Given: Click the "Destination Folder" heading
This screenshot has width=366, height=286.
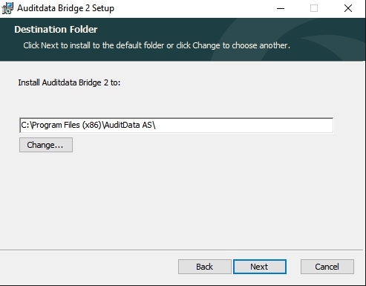Looking at the screenshot, I should pyautogui.click(x=56, y=30).
